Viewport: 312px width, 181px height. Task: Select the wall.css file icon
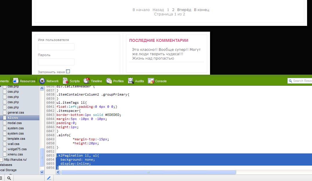point(5,144)
